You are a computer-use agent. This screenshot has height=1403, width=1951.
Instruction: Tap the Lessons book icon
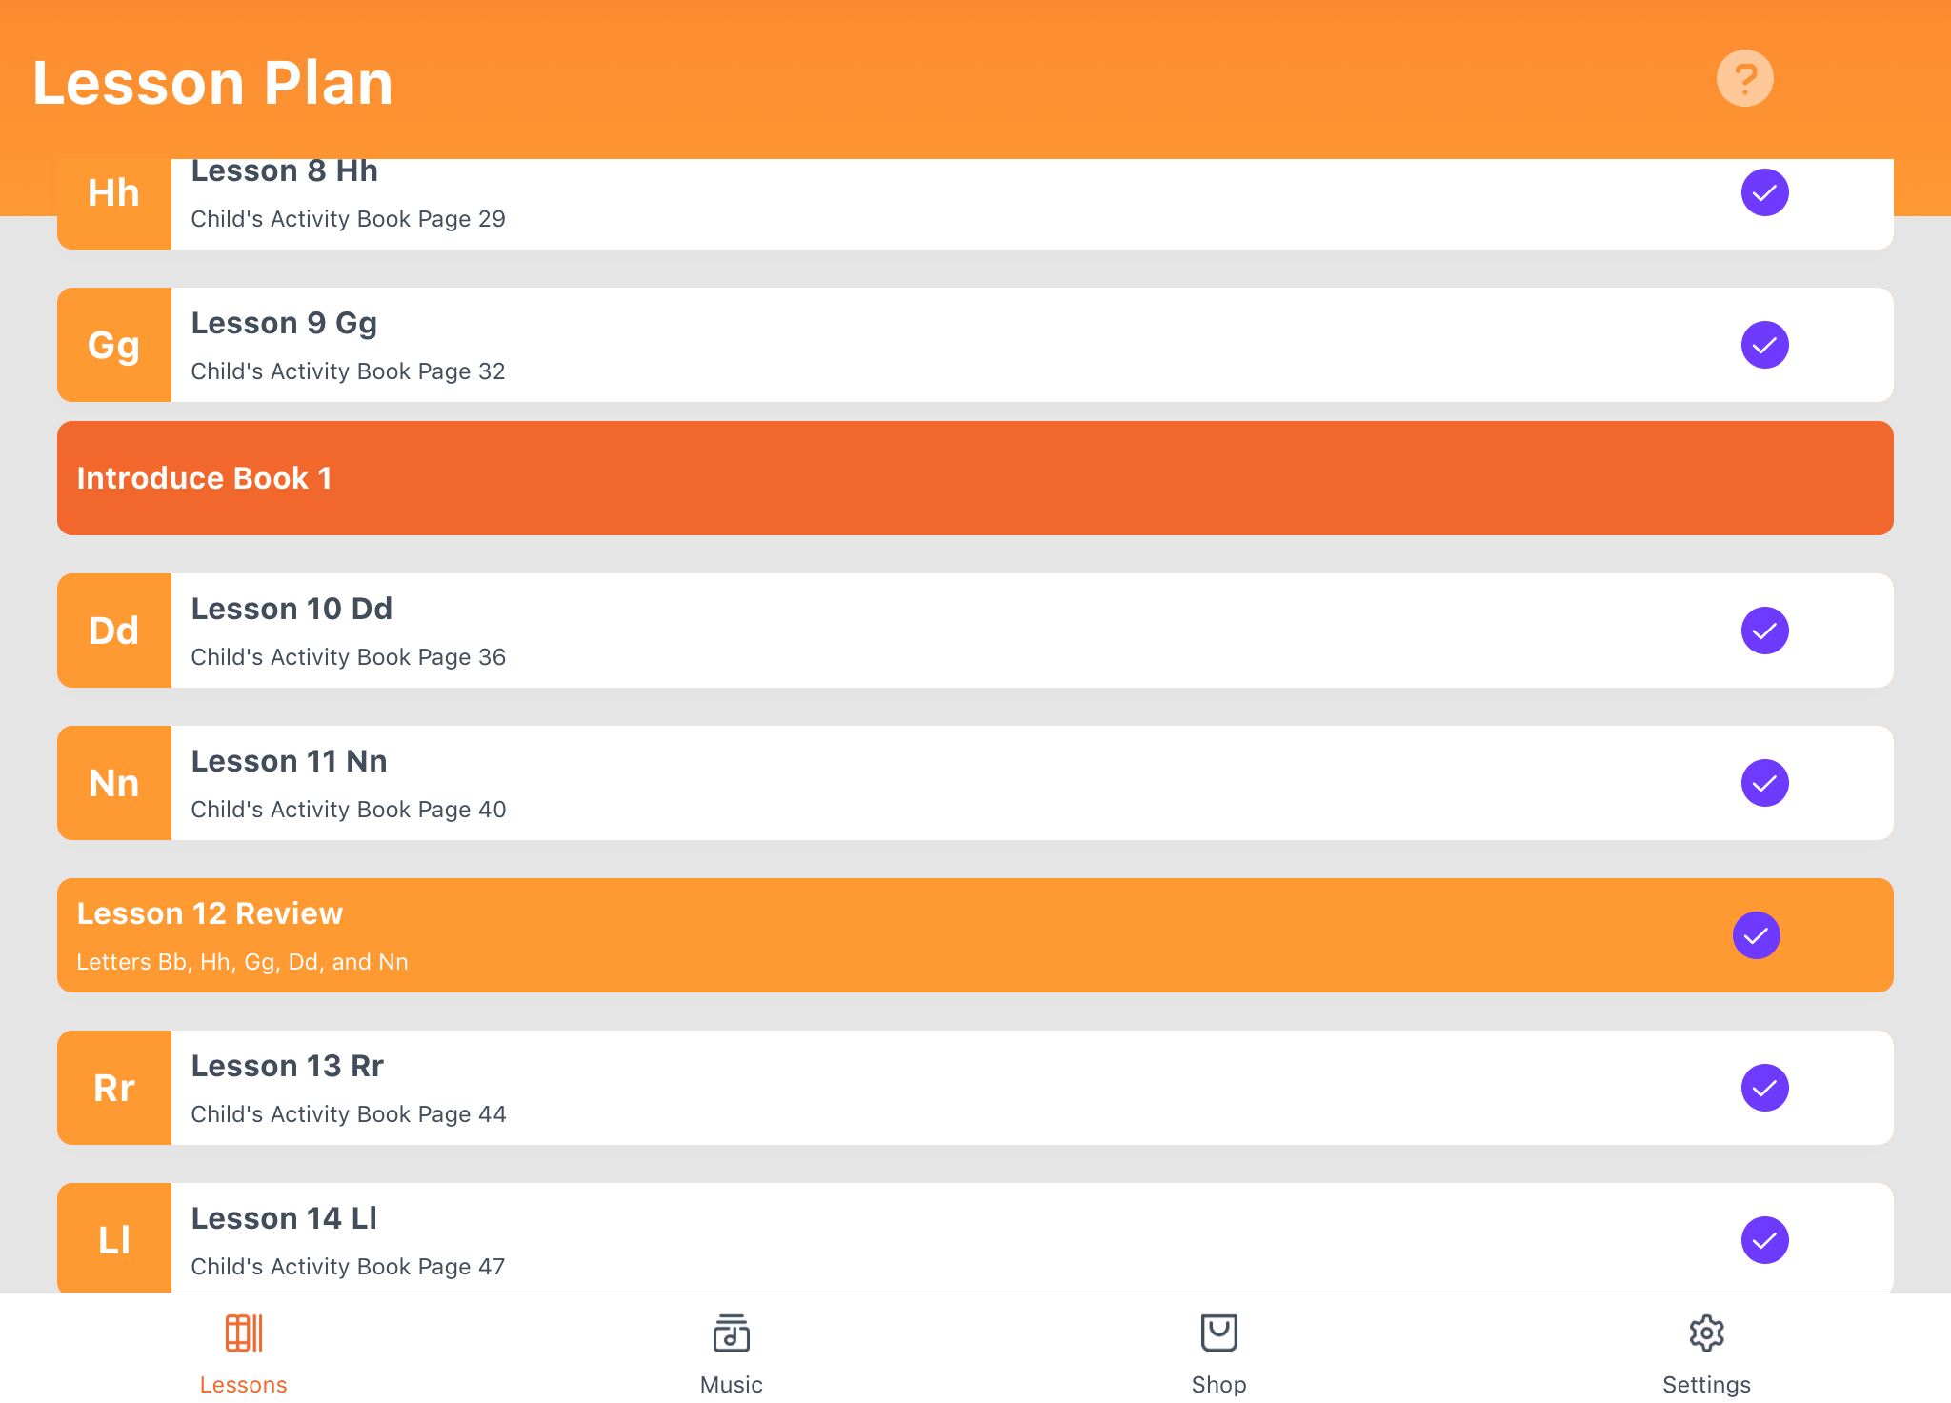[244, 1333]
